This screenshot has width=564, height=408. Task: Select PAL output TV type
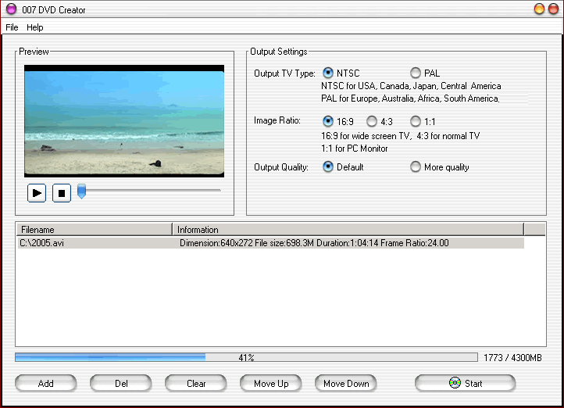coord(416,73)
